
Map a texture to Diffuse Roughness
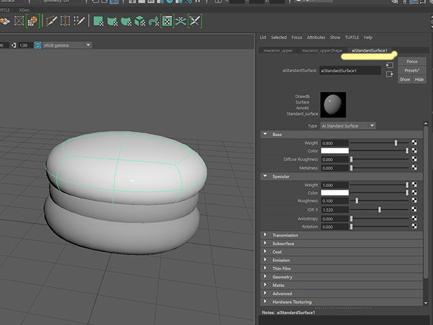click(x=414, y=159)
